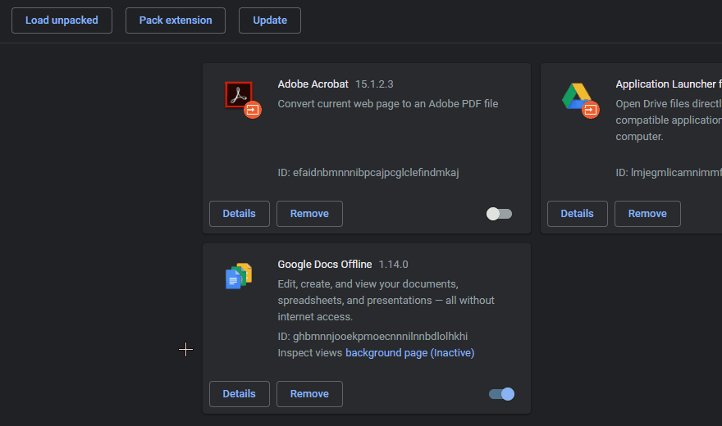This screenshot has height=426, width=722.
Task: Click the Google Docs Offline ID text
Action: click(372, 337)
